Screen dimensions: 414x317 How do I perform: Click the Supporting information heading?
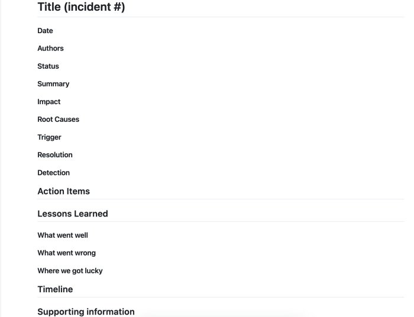click(x=86, y=312)
